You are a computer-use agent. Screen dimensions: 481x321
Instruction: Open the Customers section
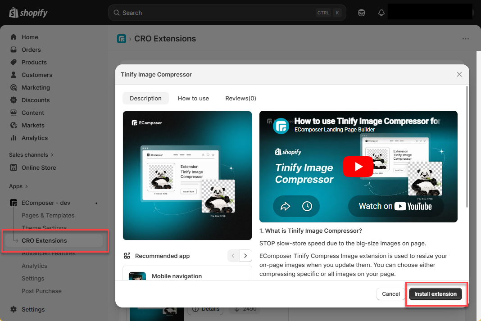pos(37,75)
